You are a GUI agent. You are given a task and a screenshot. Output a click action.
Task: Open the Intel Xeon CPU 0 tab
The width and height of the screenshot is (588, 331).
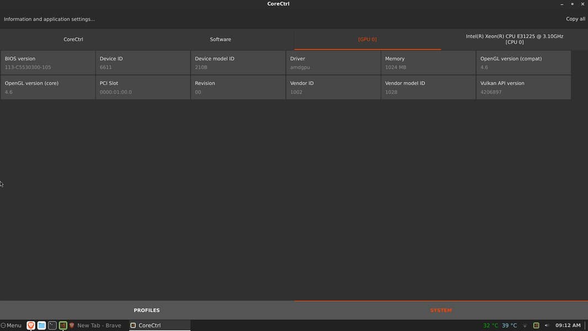point(514,39)
